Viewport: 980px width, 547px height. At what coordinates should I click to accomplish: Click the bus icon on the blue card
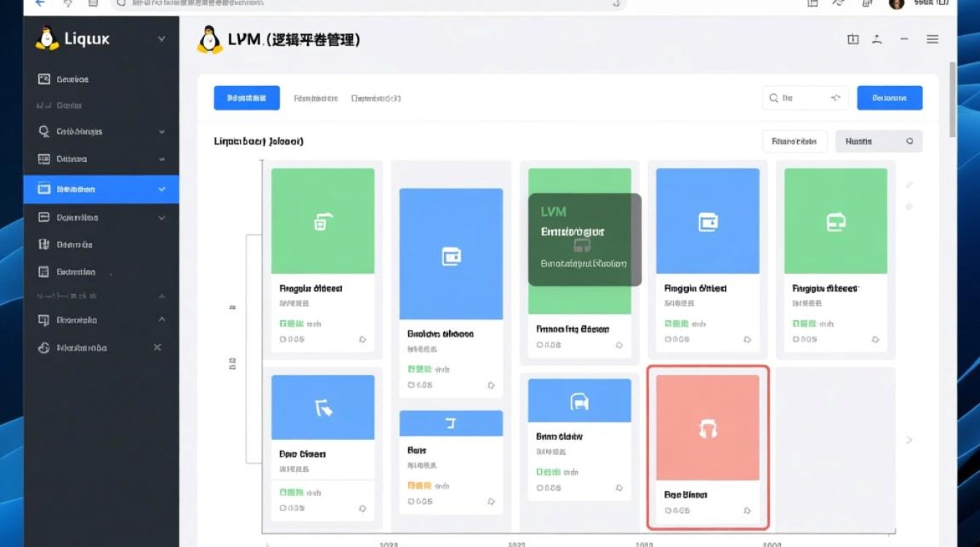point(579,401)
